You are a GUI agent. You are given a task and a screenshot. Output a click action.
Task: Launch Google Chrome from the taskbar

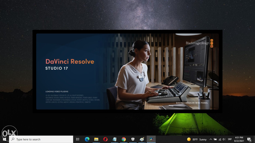pyautogui.click(x=124, y=139)
